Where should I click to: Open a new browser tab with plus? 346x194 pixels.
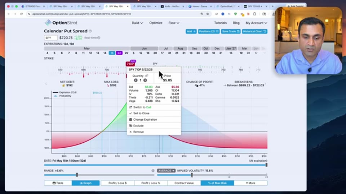tap(273, 6)
